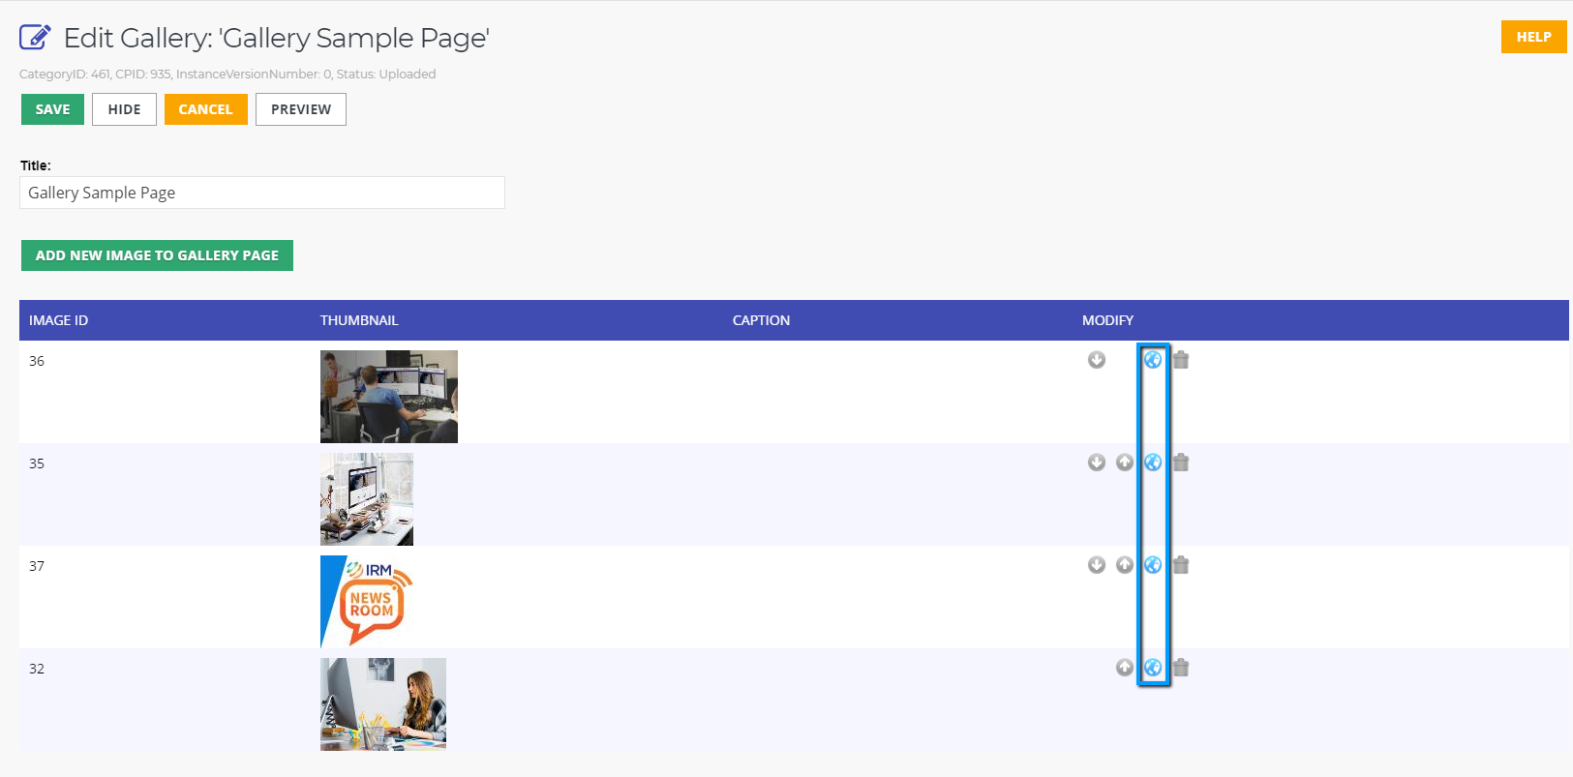Click the edit pencil icon beside page heading

pyautogui.click(x=35, y=37)
